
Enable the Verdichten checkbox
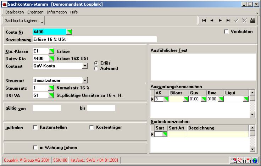click(227, 32)
